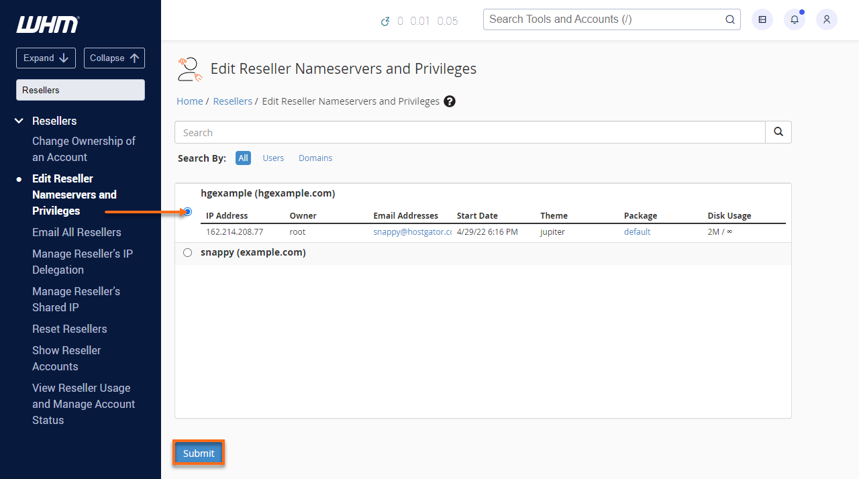The height and width of the screenshot is (479, 859).
Task: Switch search filter to Domains
Action: pyautogui.click(x=315, y=158)
